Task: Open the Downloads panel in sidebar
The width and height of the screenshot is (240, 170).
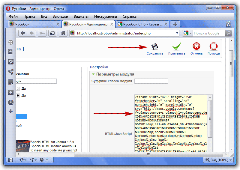Action: (x=11, y=92)
